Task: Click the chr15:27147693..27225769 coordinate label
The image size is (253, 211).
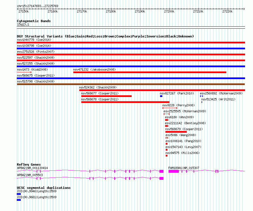Action: (x=38, y=6)
